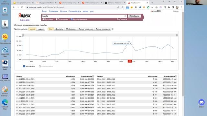Open the Справочник link
This screenshot has height=116, width=207.
coord(54,11)
